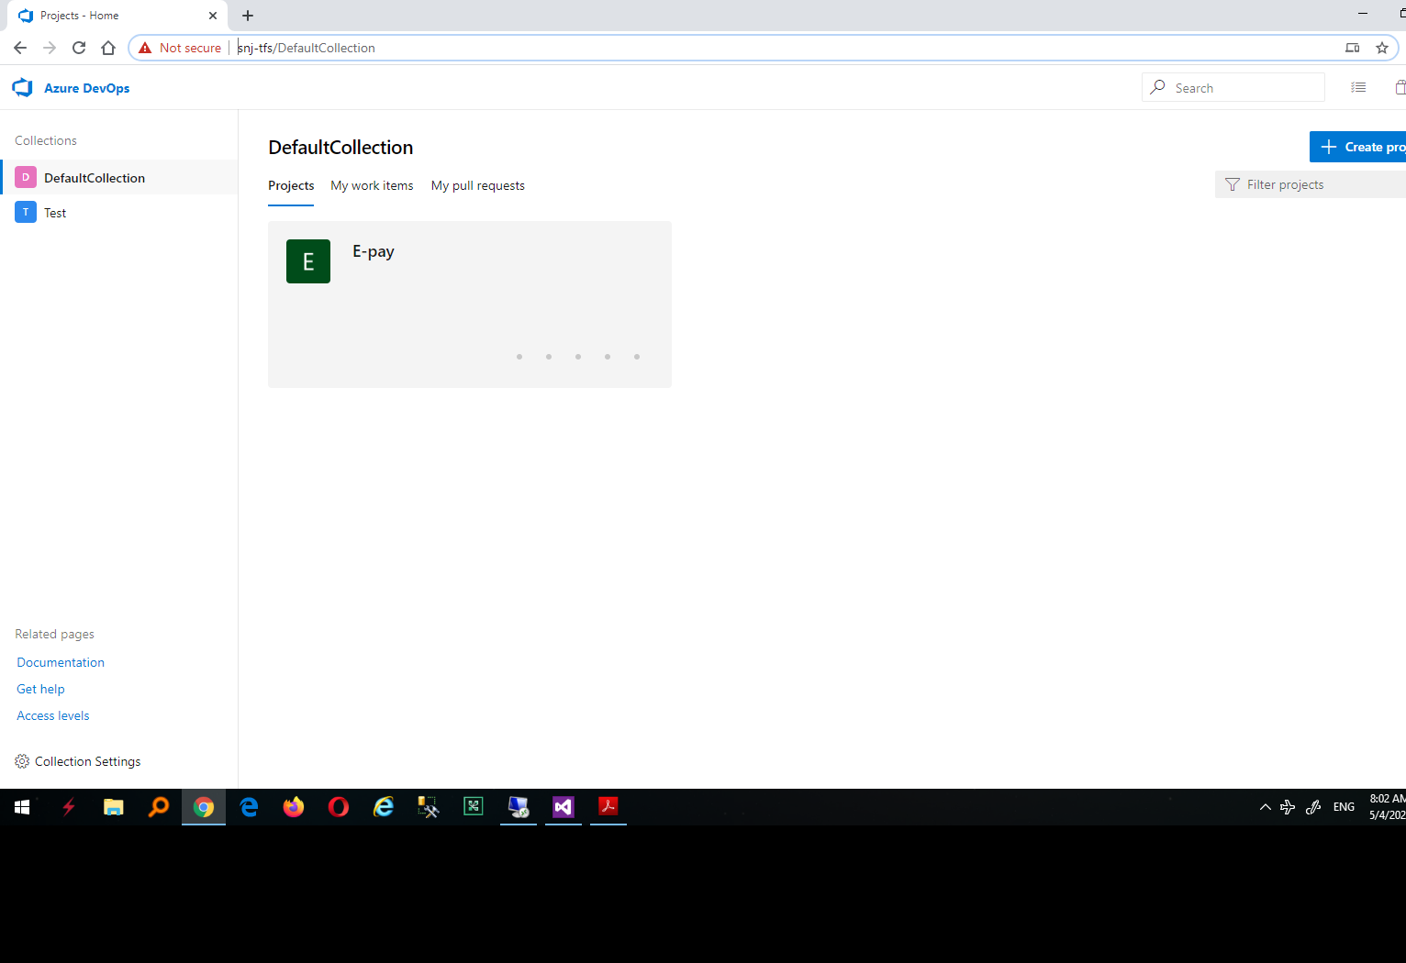
Task: Open the Access levels link
Action: (53, 715)
